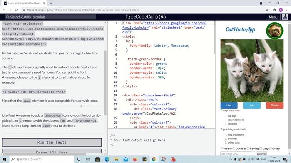Click the code editor vertical scrollbar

point(214,37)
